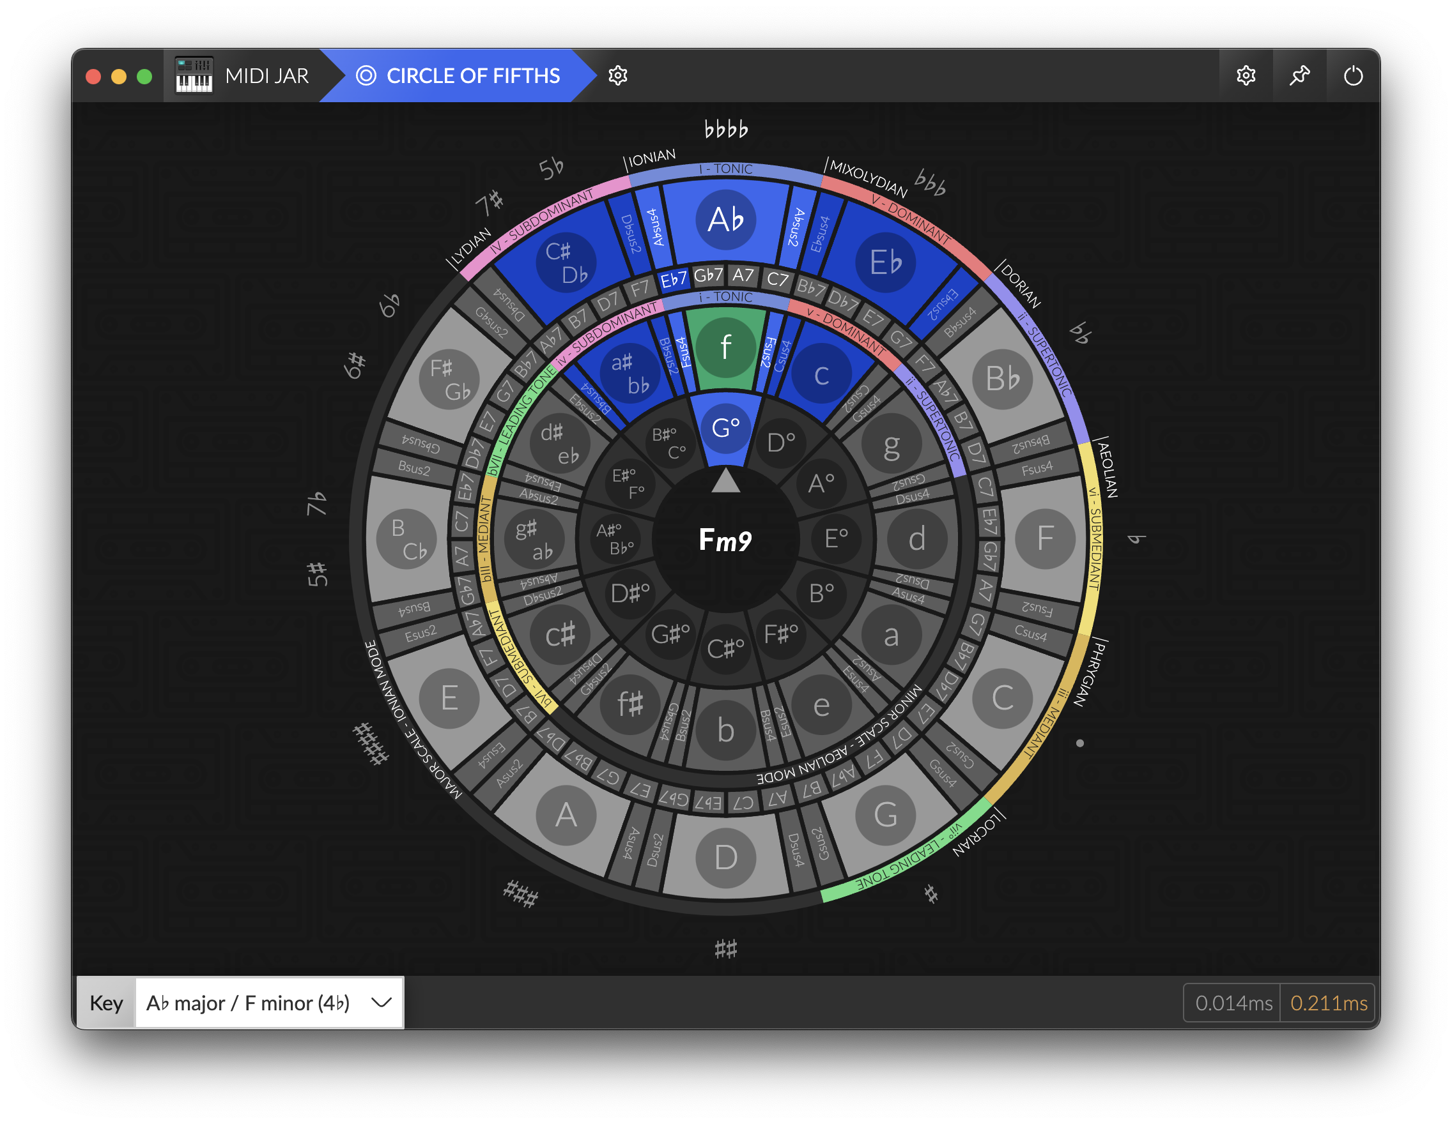Expand the key selector chevron arrow
Image resolution: width=1452 pixels, height=1124 pixels.
(x=382, y=1003)
